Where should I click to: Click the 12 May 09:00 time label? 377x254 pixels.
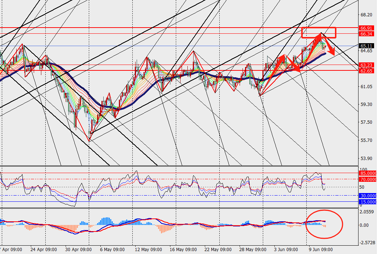[149, 249]
